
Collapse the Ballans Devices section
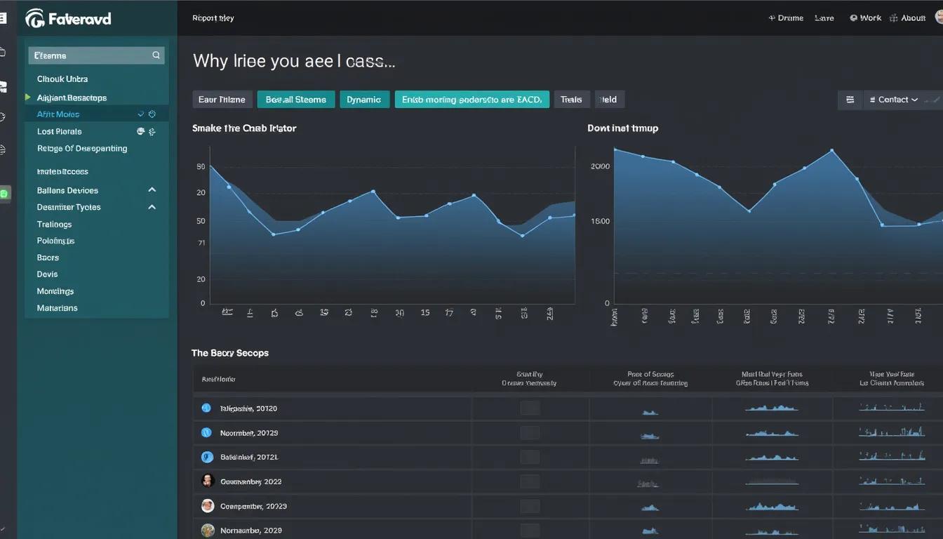tap(152, 190)
